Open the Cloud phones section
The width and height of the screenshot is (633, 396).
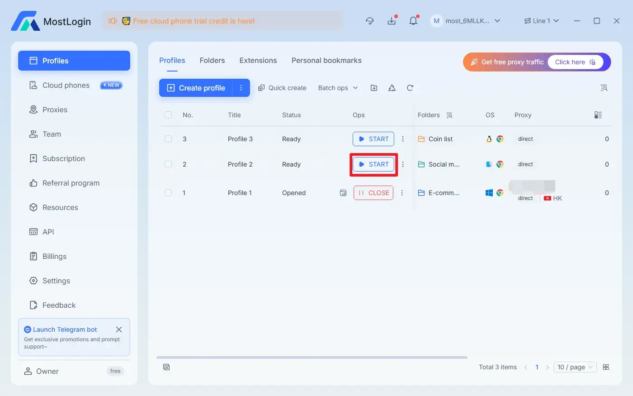pyautogui.click(x=66, y=85)
